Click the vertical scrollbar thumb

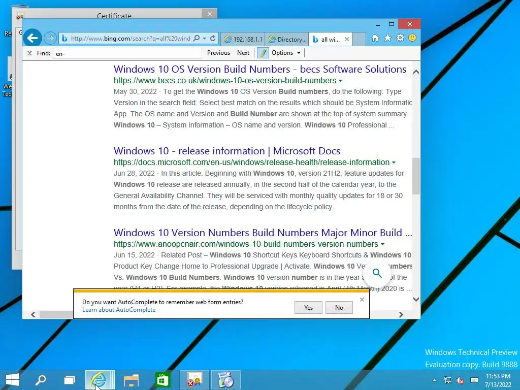tap(416, 176)
